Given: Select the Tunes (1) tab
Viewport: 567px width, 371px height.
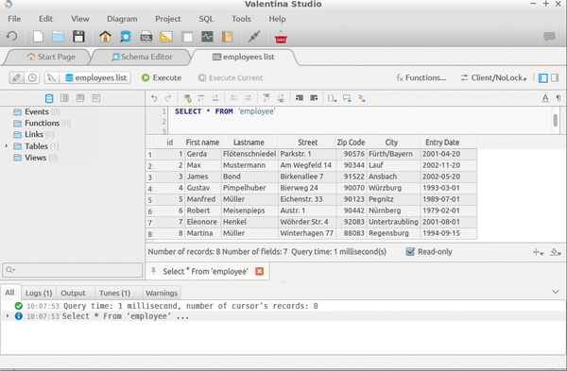Looking at the screenshot, I should pyautogui.click(x=114, y=293).
